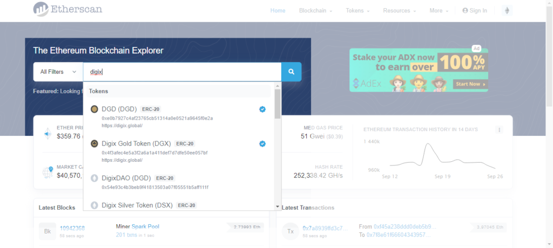This screenshot has width=553, height=248.
Task: Click the Bk block badge
Action: click(x=48, y=231)
